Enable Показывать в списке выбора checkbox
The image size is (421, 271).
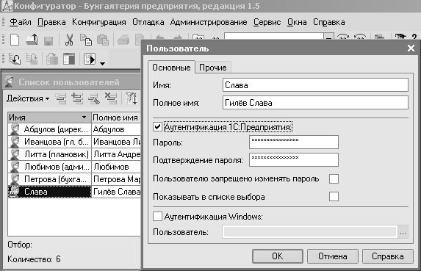(x=334, y=197)
